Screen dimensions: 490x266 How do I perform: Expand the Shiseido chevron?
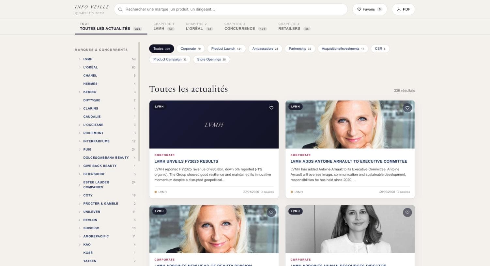pos(80,228)
